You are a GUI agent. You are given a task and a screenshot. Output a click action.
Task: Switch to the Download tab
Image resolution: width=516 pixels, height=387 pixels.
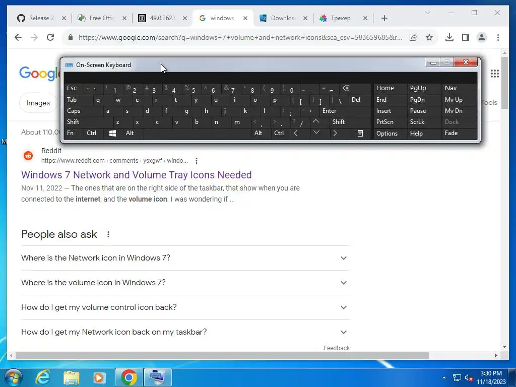tap(283, 18)
